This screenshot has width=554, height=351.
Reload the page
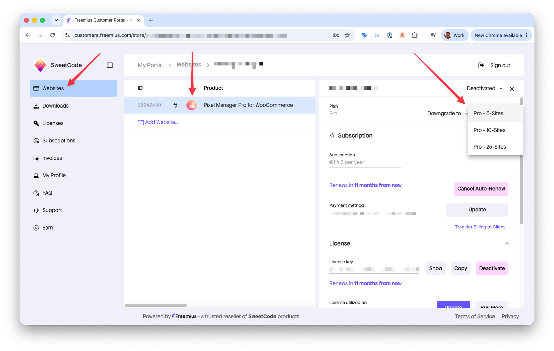[53, 35]
